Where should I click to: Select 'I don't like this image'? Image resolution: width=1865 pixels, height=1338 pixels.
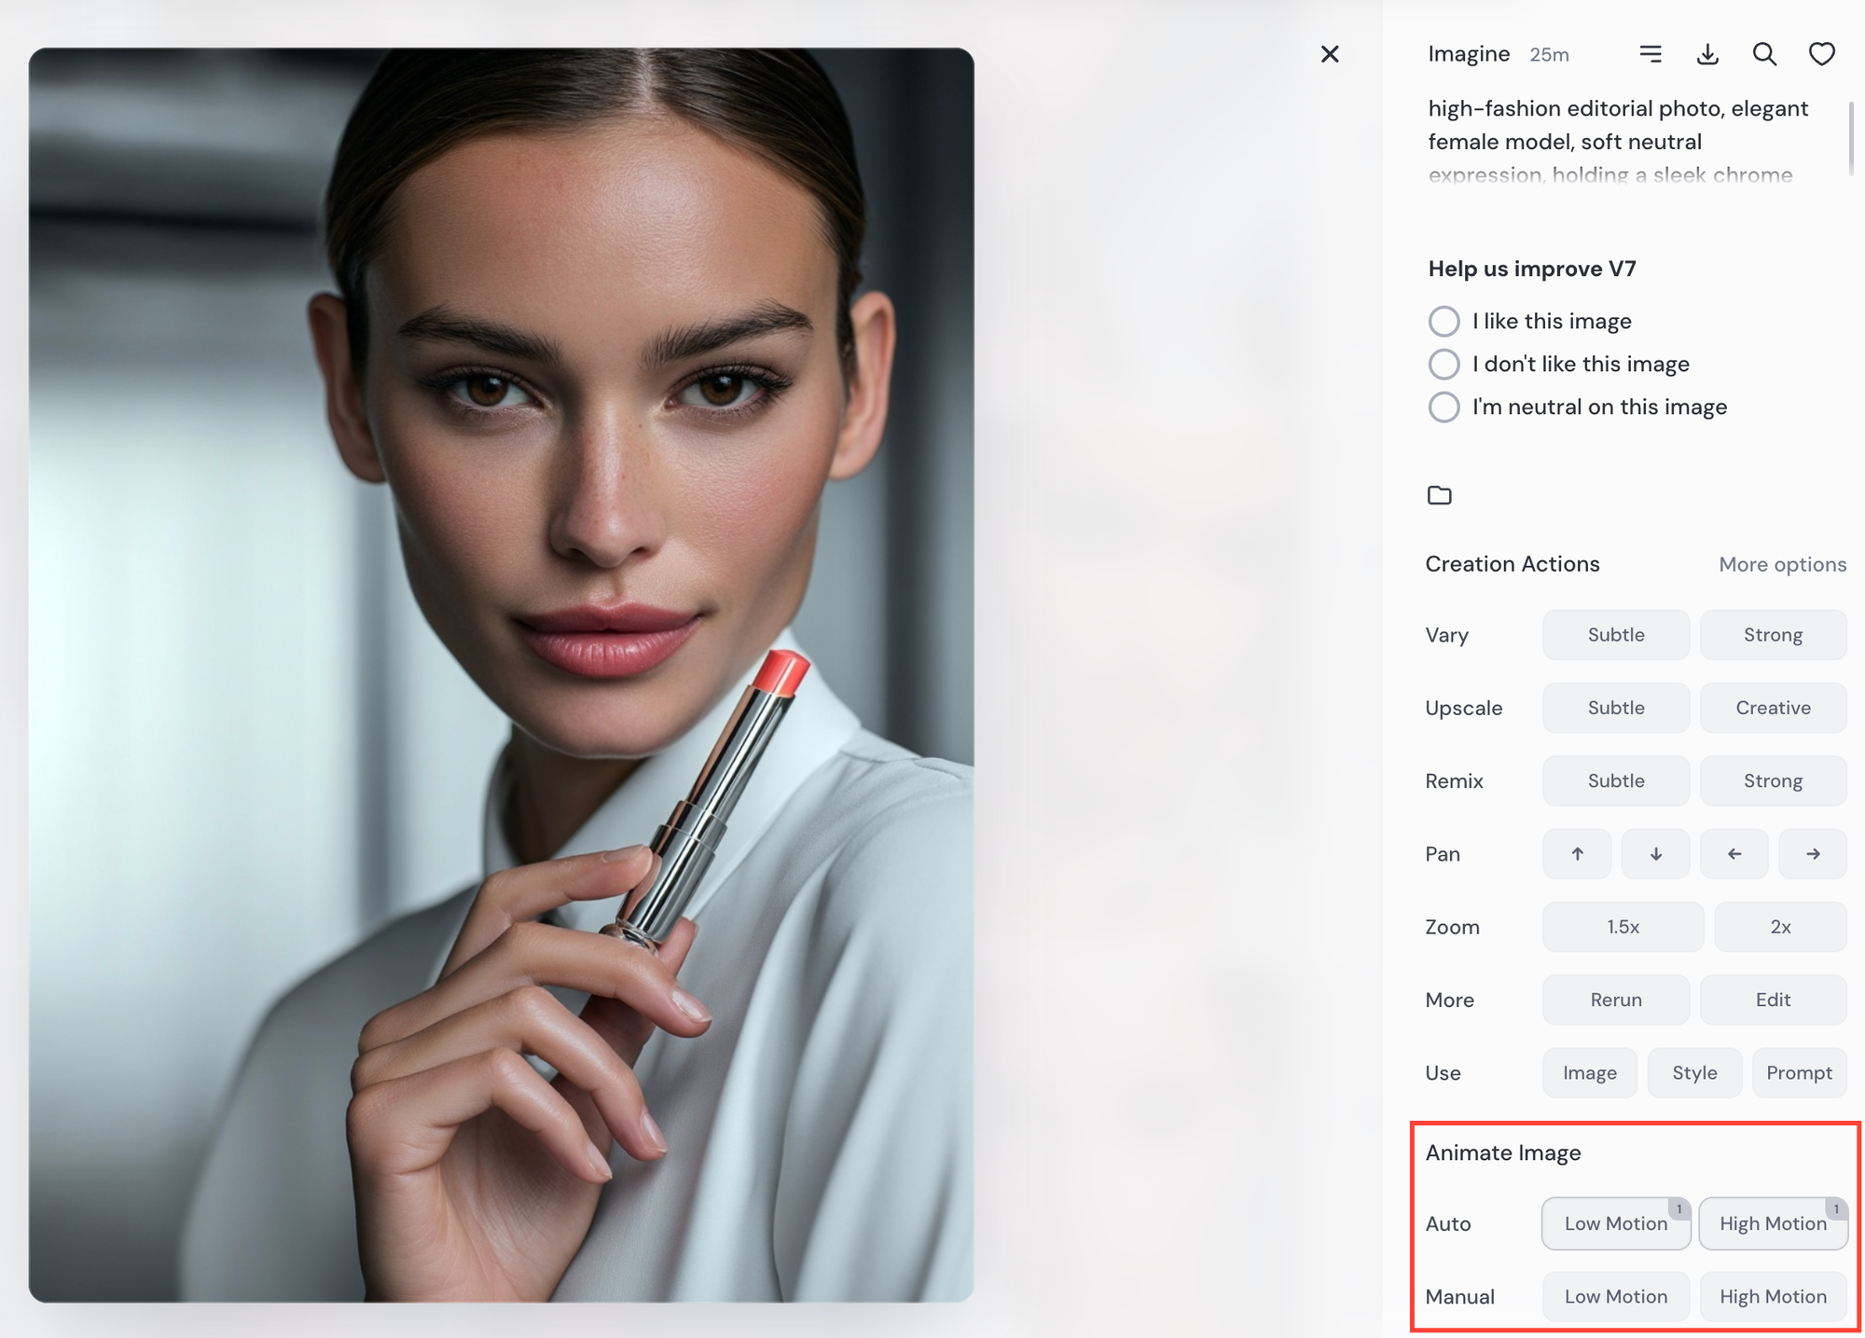1444,364
